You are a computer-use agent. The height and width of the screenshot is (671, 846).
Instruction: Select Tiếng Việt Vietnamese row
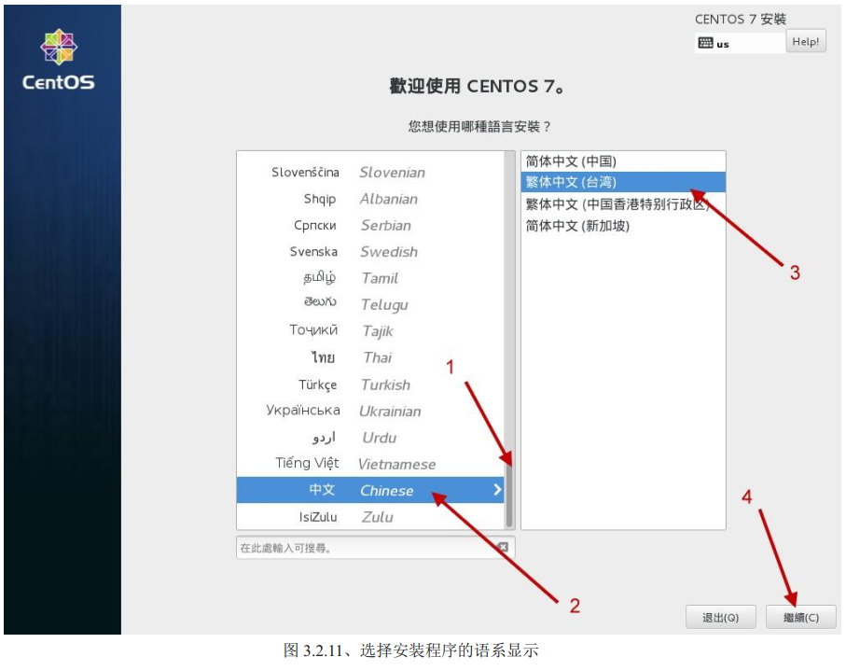click(x=370, y=464)
